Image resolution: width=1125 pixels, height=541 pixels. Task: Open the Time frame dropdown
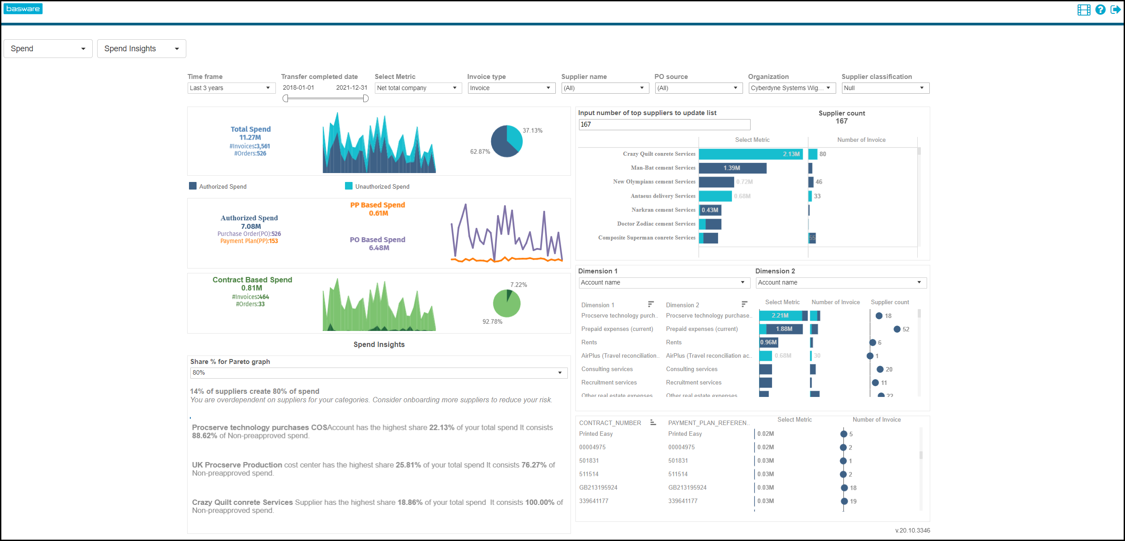[268, 87]
